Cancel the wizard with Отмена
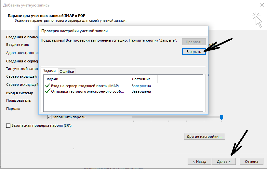 coord(251,161)
